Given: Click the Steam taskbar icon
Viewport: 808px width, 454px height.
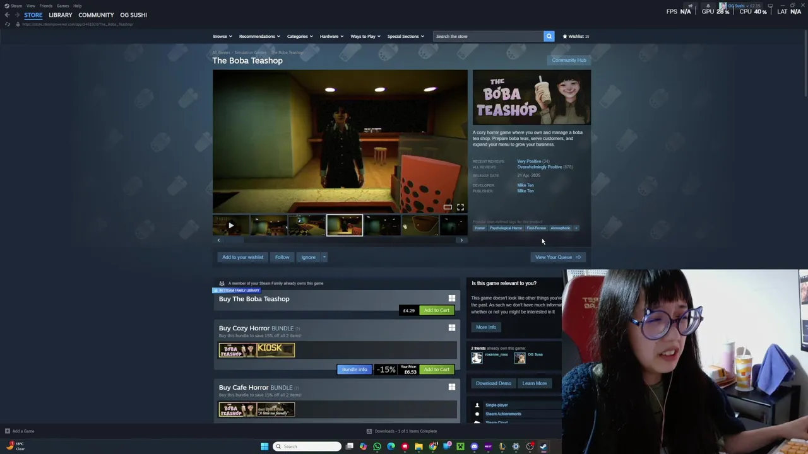Looking at the screenshot, I should [x=544, y=446].
